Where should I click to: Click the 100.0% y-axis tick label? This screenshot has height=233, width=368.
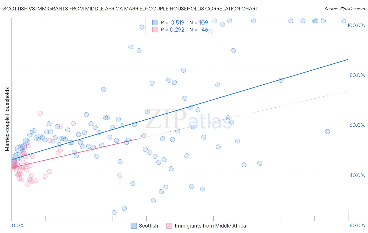pyautogui.click(x=356, y=25)
